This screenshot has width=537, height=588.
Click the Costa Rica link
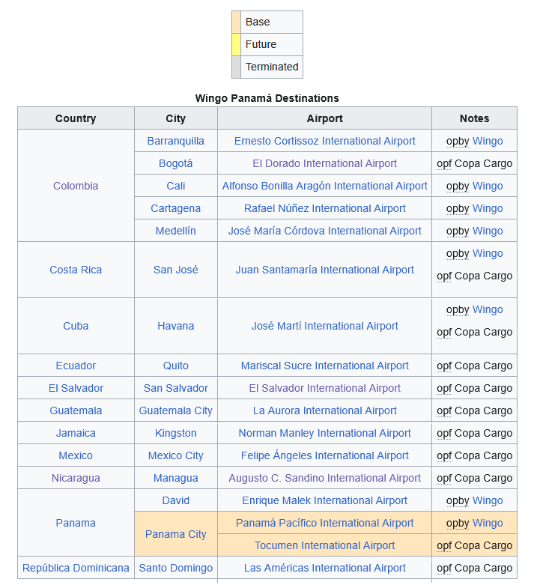coord(76,270)
